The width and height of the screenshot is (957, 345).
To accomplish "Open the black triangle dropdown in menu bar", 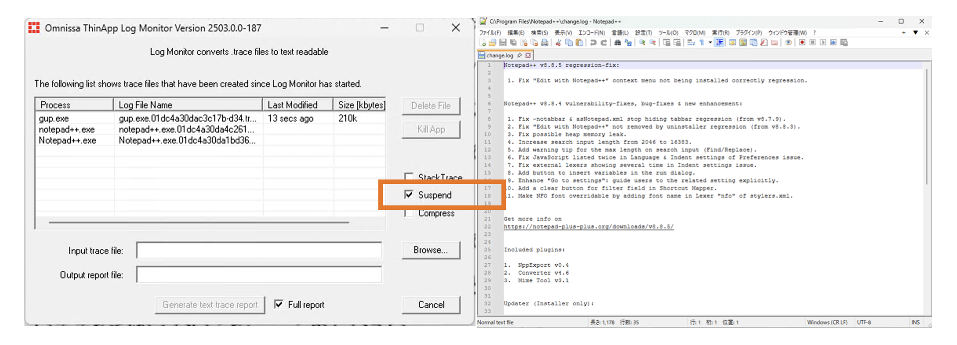I will click(915, 33).
